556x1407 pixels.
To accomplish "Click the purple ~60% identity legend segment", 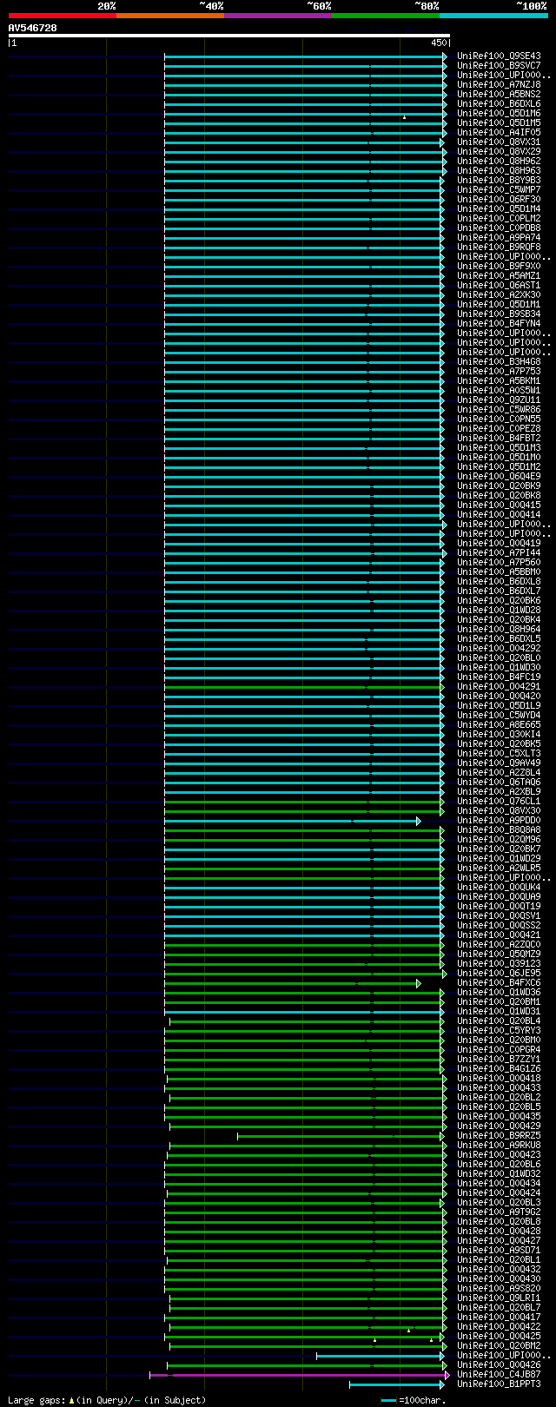I will pyautogui.click(x=277, y=15).
